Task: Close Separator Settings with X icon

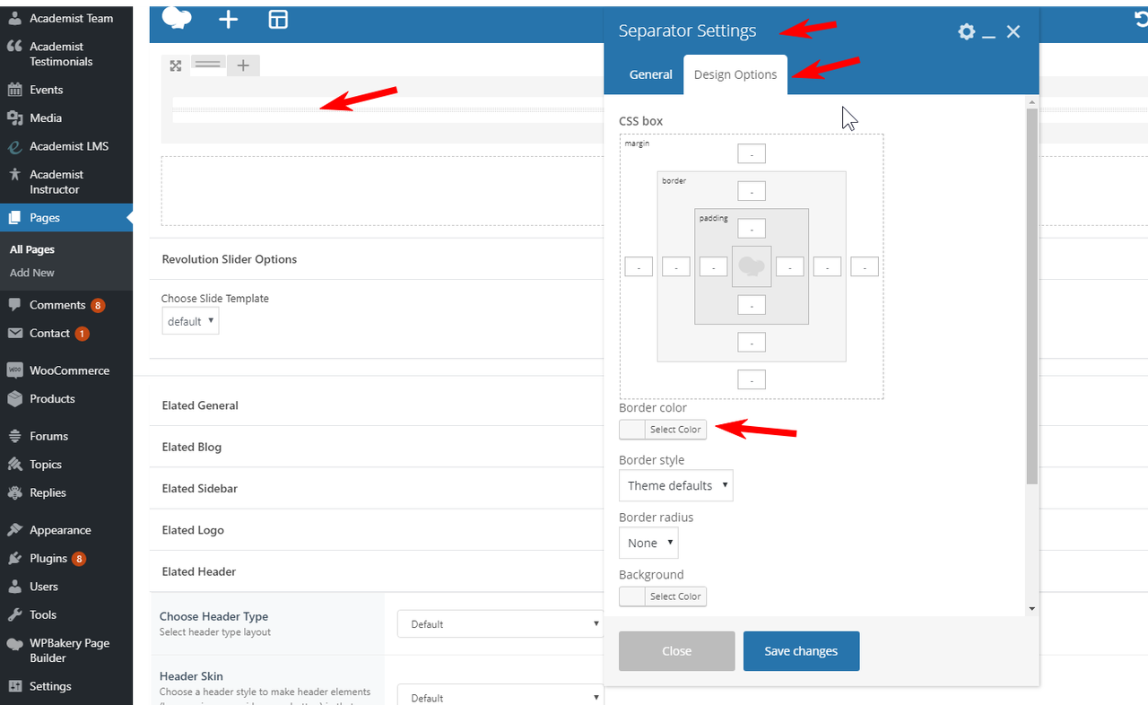Action: [x=1013, y=31]
